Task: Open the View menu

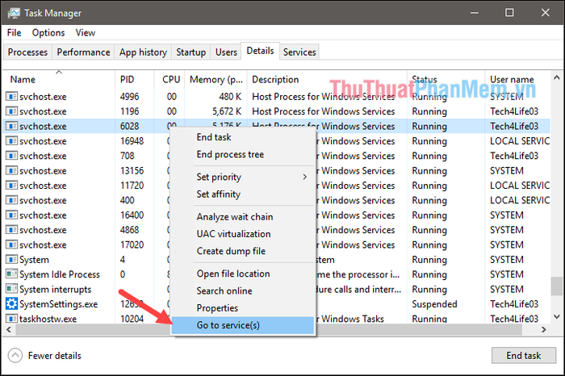Action: coord(86,33)
